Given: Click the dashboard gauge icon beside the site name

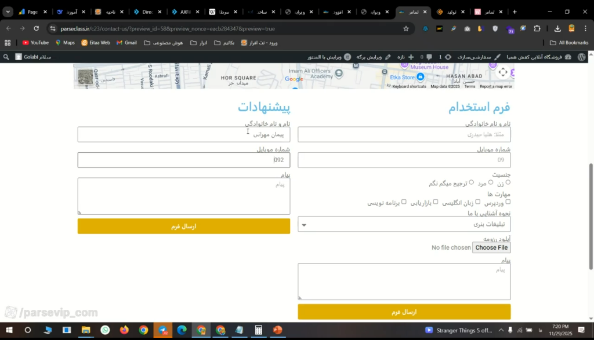Looking at the screenshot, I should (568, 57).
